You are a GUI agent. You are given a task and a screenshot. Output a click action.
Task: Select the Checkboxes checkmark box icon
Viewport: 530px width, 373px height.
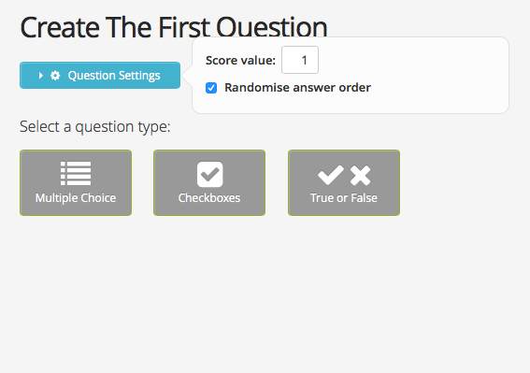point(210,174)
